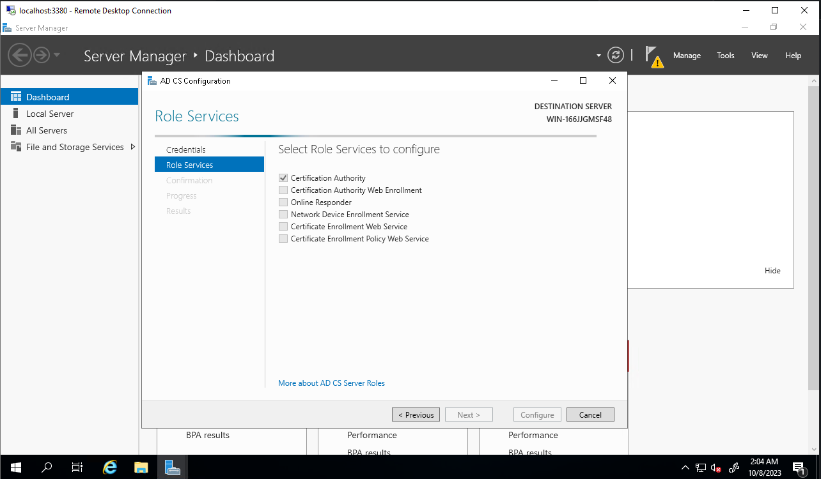
Task: Click the Previous button
Action: tap(416, 414)
